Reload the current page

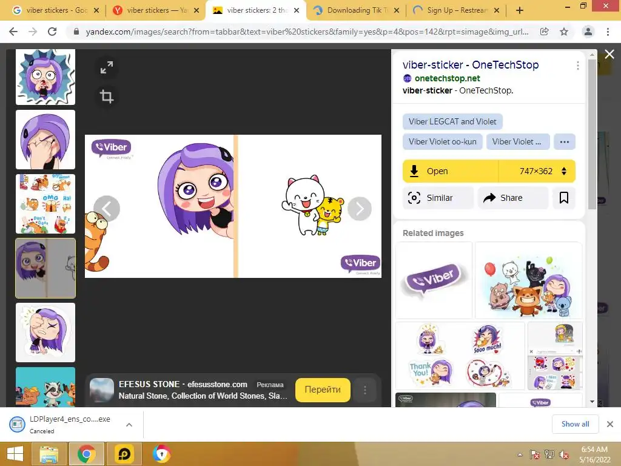(x=52, y=32)
